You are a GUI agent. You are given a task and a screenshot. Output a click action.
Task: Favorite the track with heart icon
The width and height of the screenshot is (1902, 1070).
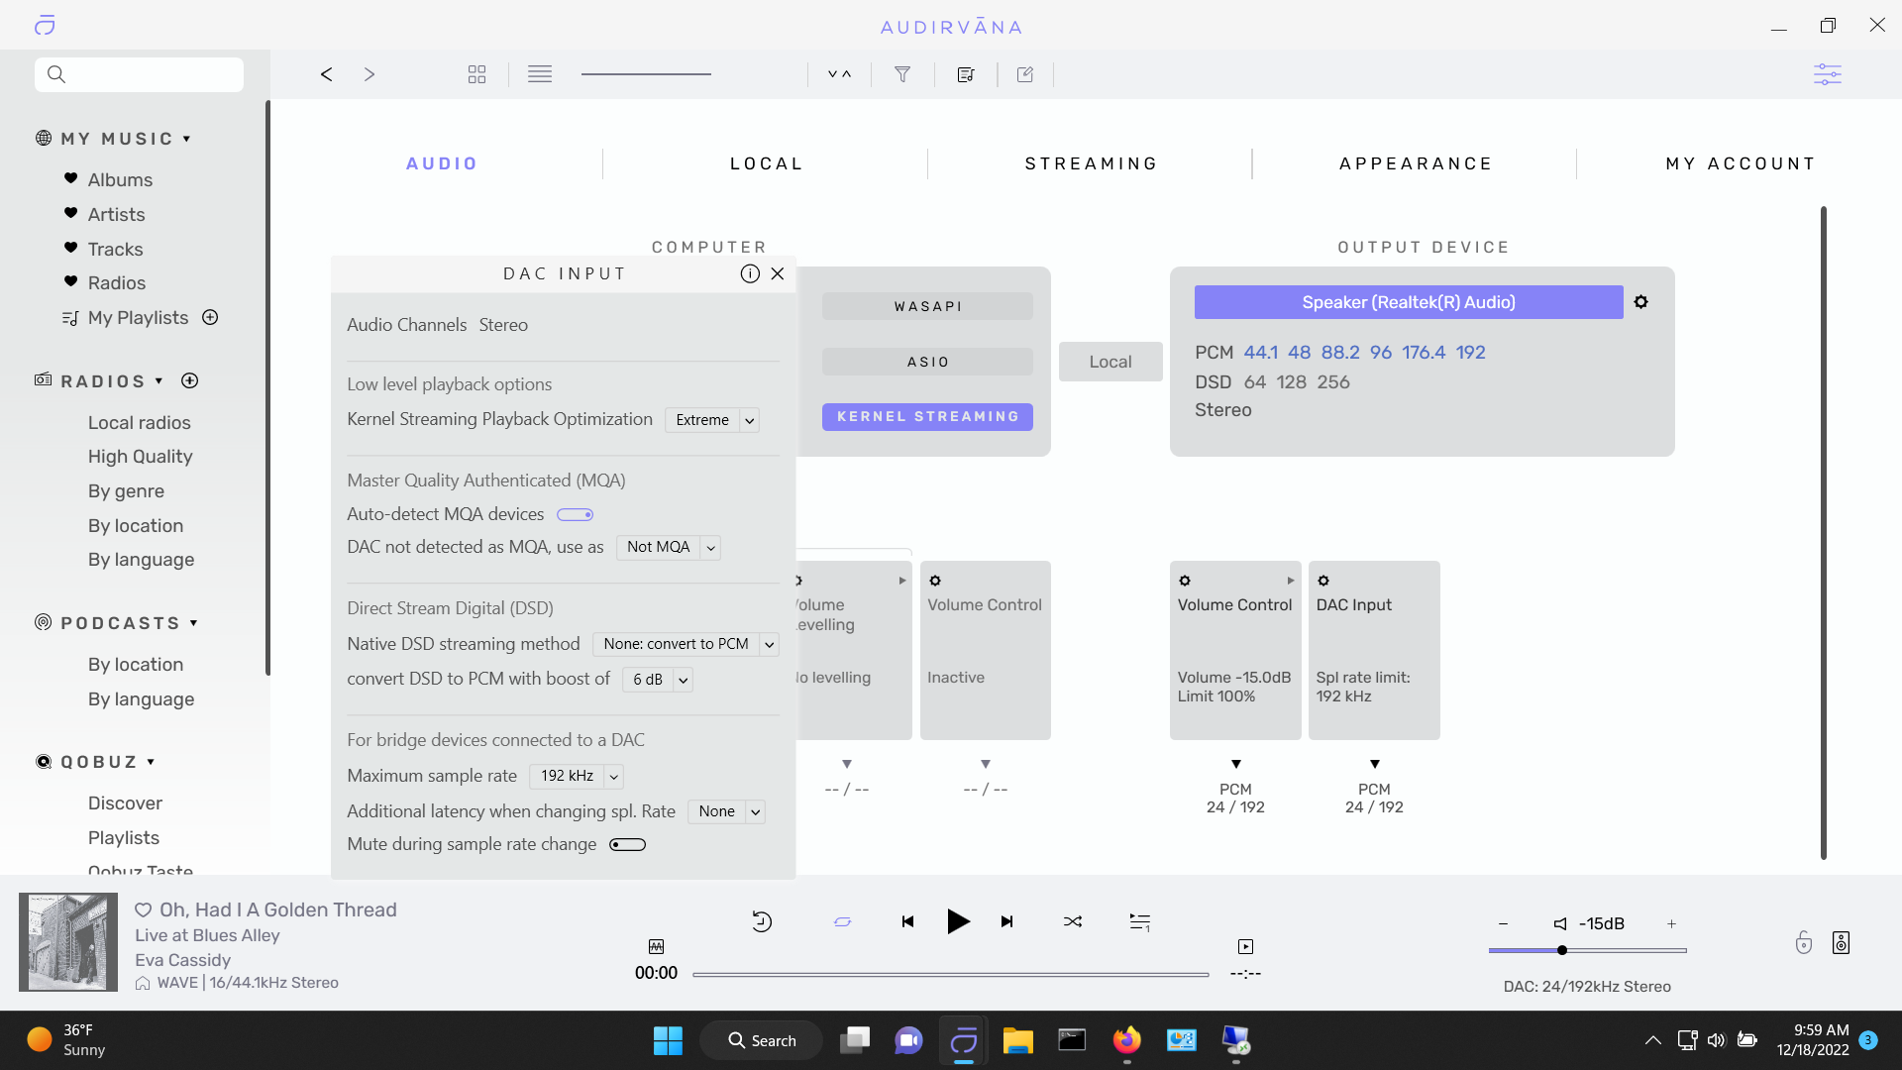tap(144, 909)
